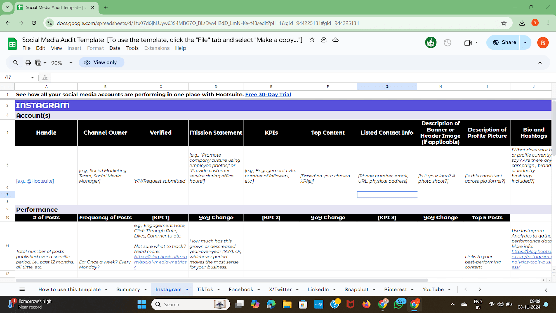Expand the Share button dropdown arrow
This screenshot has width=556, height=313.
tap(525, 42)
